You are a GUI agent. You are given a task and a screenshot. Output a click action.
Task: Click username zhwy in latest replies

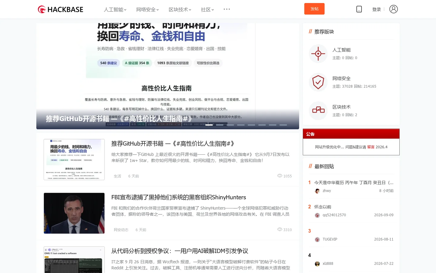(x=327, y=191)
